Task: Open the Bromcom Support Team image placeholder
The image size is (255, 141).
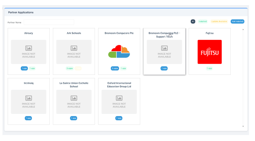Action: click(165, 52)
